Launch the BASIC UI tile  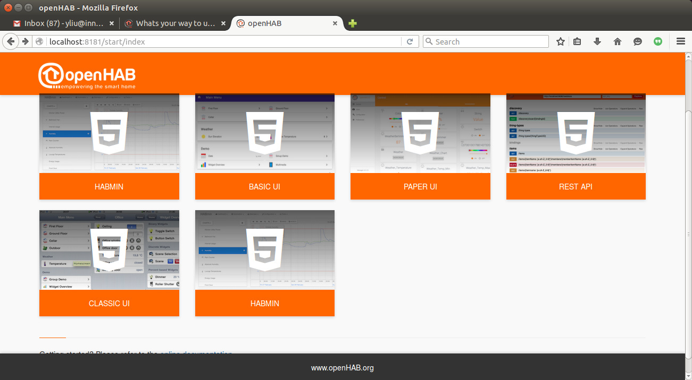264,186
